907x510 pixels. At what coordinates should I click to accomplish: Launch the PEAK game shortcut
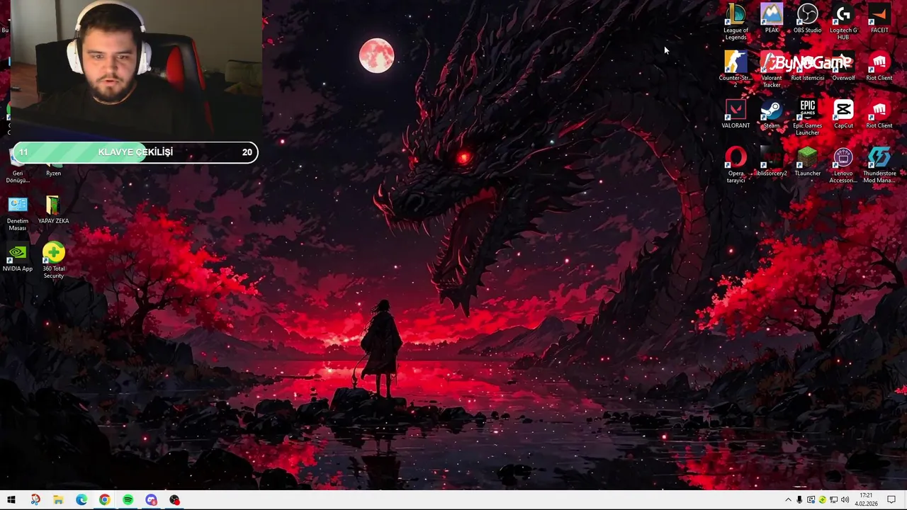tap(772, 19)
